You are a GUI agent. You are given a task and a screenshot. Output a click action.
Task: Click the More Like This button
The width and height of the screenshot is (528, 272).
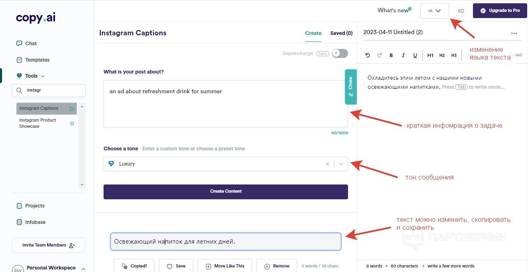point(225,266)
